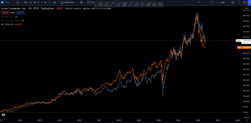Open the asdf saved layout
Screen dimensions: 251x123
pos(220,3)
